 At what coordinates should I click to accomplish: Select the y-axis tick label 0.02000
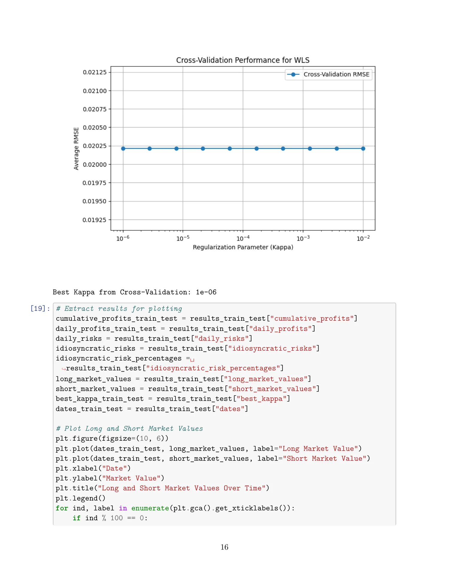(x=95, y=165)
